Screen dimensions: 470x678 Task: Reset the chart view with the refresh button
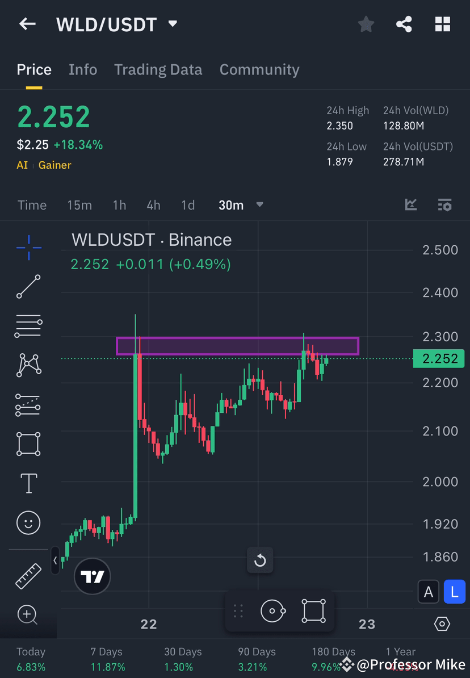tap(260, 560)
